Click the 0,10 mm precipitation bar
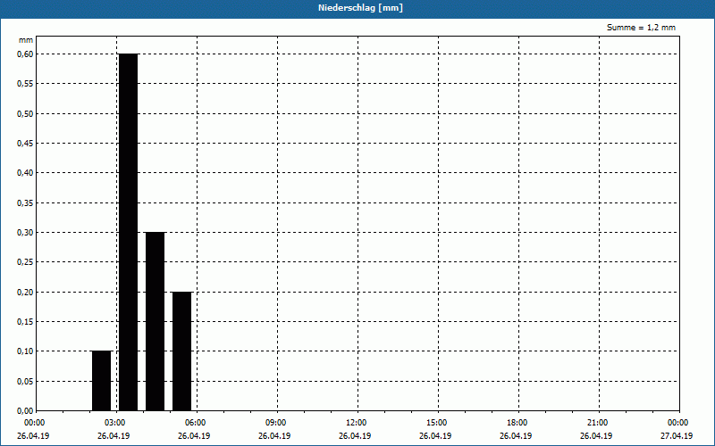715x446 pixels. pyautogui.click(x=101, y=381)
